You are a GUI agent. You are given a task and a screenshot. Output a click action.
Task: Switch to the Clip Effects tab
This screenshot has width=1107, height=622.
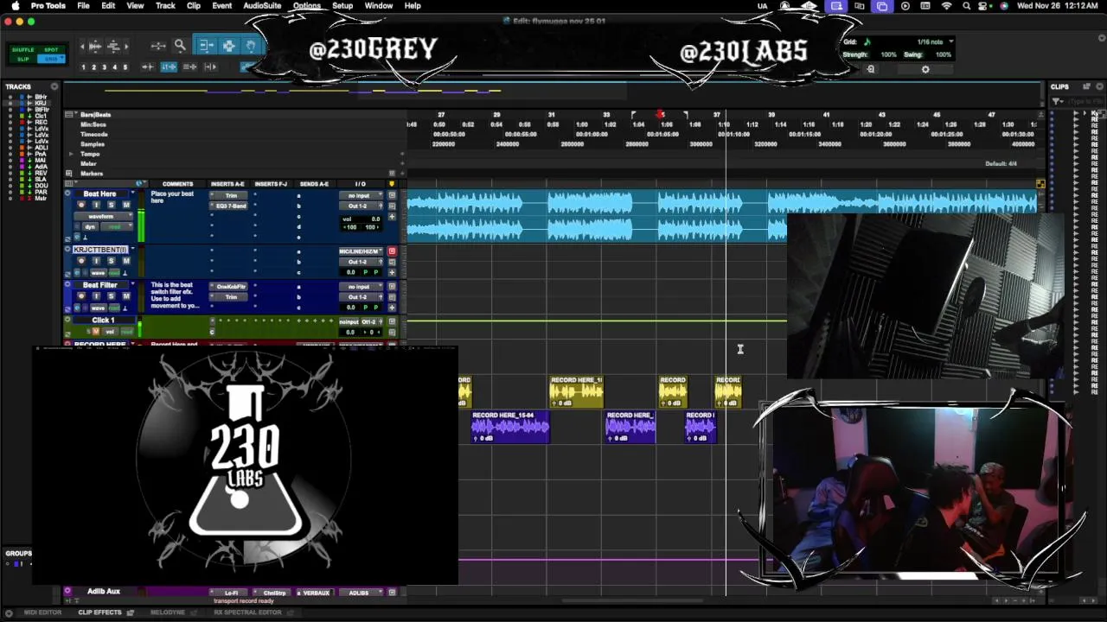click(99, 612)
